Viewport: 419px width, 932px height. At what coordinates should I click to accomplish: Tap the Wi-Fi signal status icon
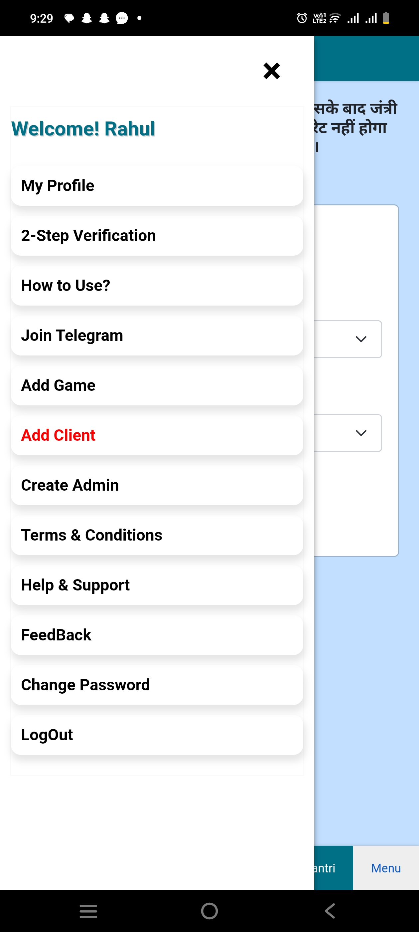(335, 18)
